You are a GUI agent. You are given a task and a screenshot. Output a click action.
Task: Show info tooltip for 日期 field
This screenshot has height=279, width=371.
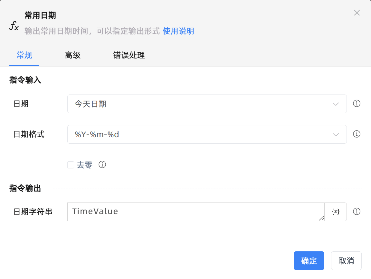coord(357,104)
